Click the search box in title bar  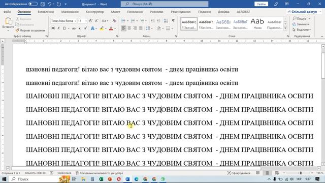(165, 4)
